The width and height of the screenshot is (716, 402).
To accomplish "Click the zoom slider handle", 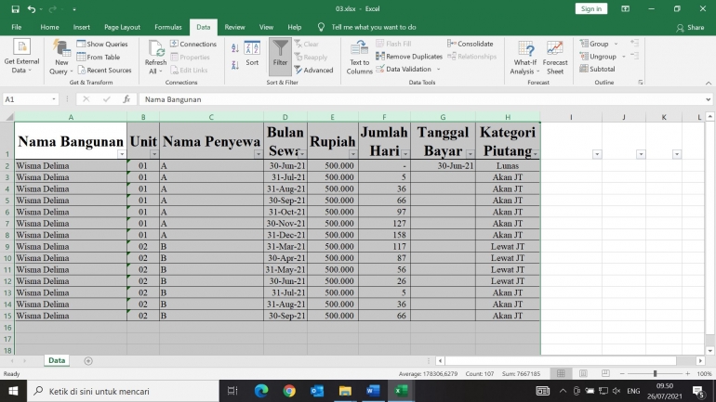I will [x=655, y=373].
